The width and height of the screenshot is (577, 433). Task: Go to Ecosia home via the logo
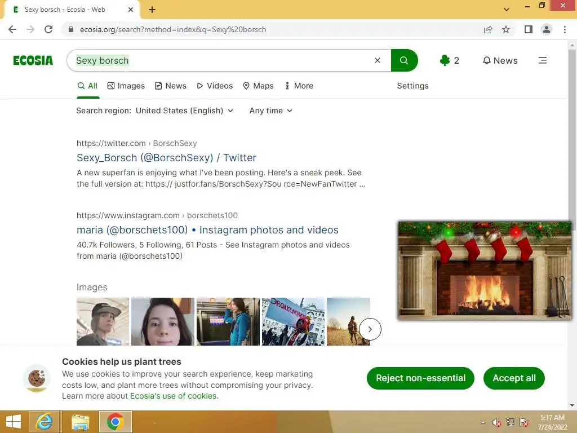pyautogui.click(x=33, y=60)
